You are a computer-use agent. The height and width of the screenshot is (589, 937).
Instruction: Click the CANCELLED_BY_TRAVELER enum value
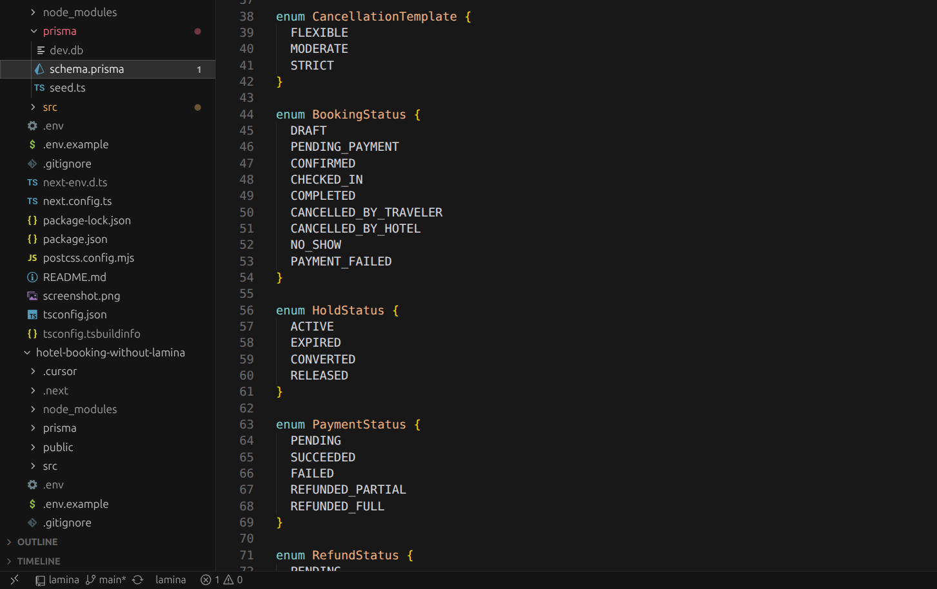tap(366, 213)
